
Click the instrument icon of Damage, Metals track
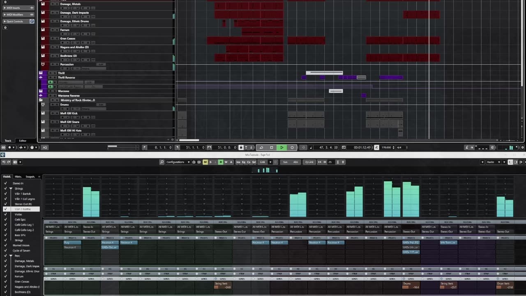pyautogui.click(x=43, y=4)
